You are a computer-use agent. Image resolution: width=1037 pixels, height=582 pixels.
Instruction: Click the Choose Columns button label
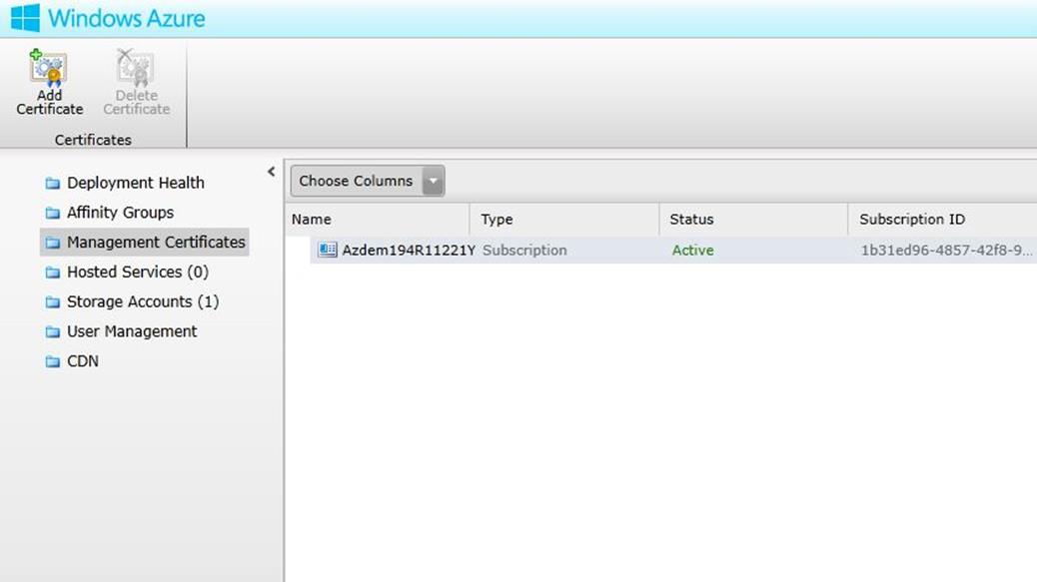pos(356,181)
